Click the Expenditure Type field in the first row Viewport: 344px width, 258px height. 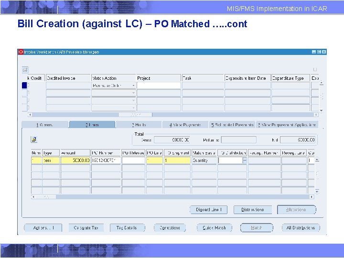click(290, 86)
